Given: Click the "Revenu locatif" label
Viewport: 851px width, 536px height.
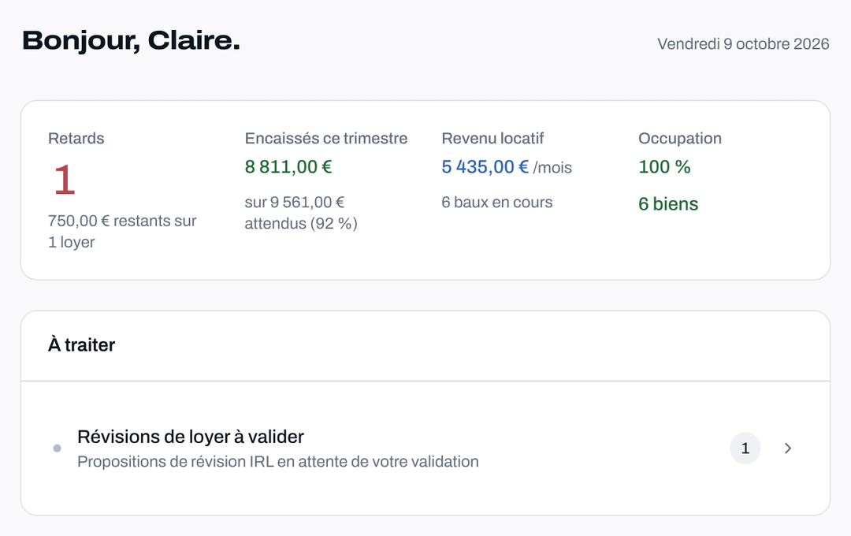Looking at the screenshot, I should coord(492,139).
